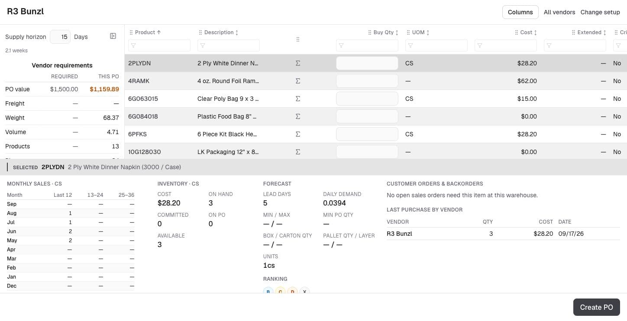Open the All vendors link
627x321 pixels.
[x=559, y=12]
